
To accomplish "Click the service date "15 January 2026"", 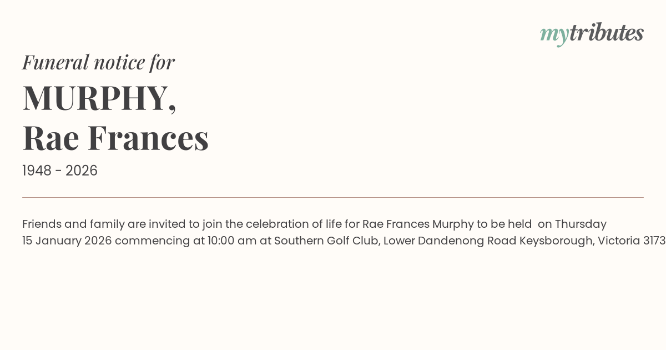I will tap(67, 241).
